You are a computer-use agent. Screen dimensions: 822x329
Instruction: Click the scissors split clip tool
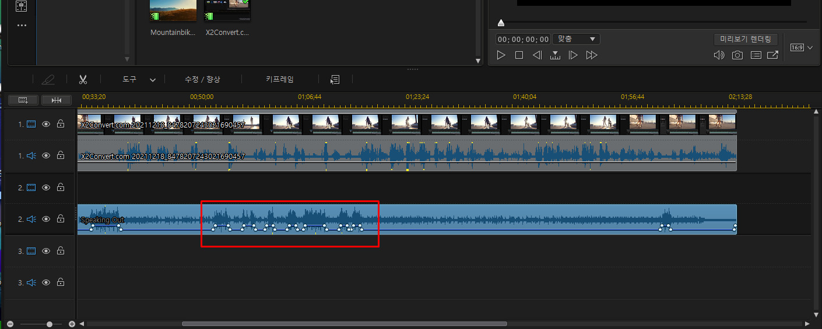(83, 79)
